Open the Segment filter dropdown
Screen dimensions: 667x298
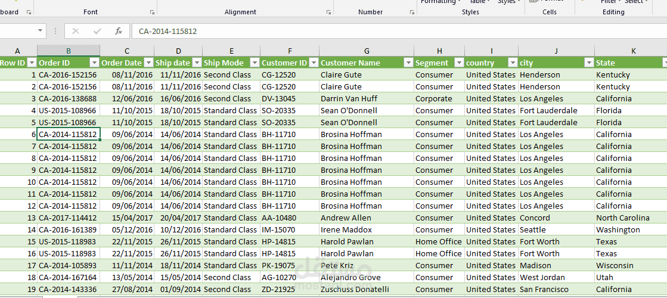click(460, 63)
